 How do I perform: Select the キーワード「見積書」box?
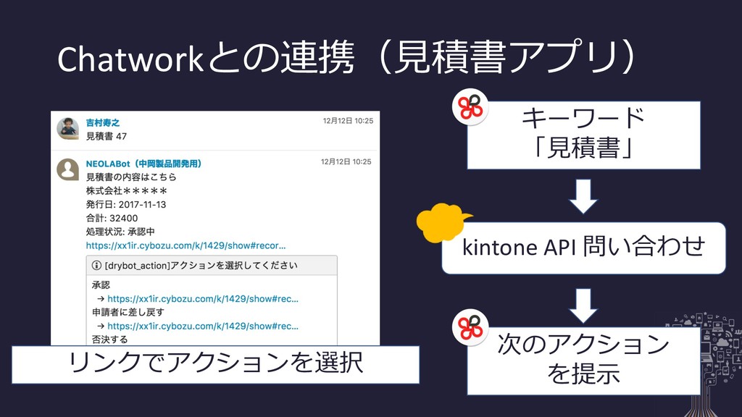(x=583, y=135)
